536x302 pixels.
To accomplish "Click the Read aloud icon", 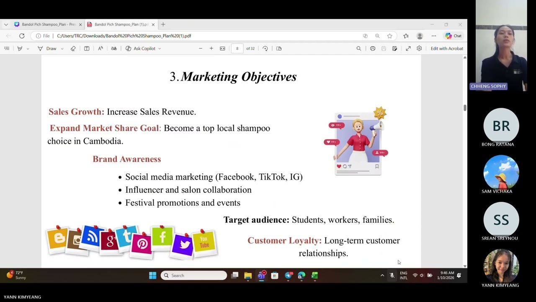I will click(x=100, y=49).
